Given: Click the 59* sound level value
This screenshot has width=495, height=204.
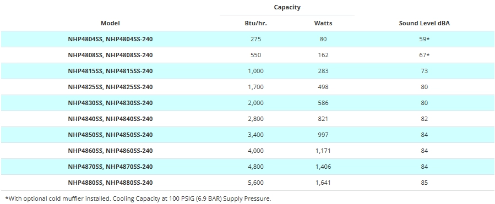Looking at the screenshot, I should click(425, 39).
